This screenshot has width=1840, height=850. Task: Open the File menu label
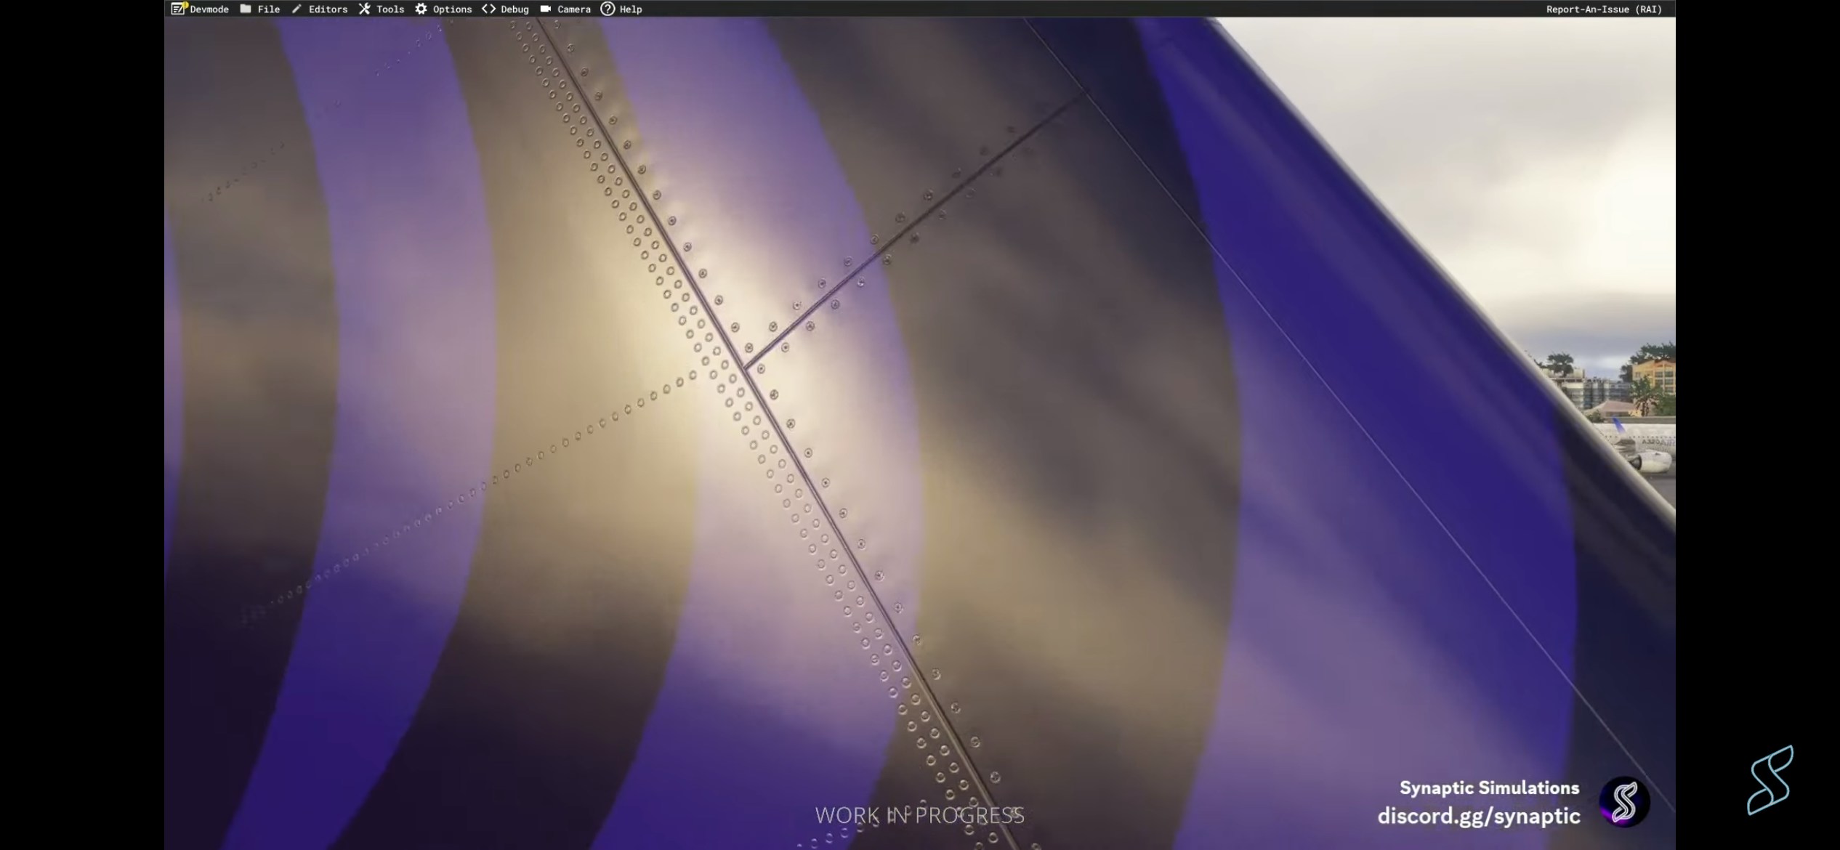268,9
